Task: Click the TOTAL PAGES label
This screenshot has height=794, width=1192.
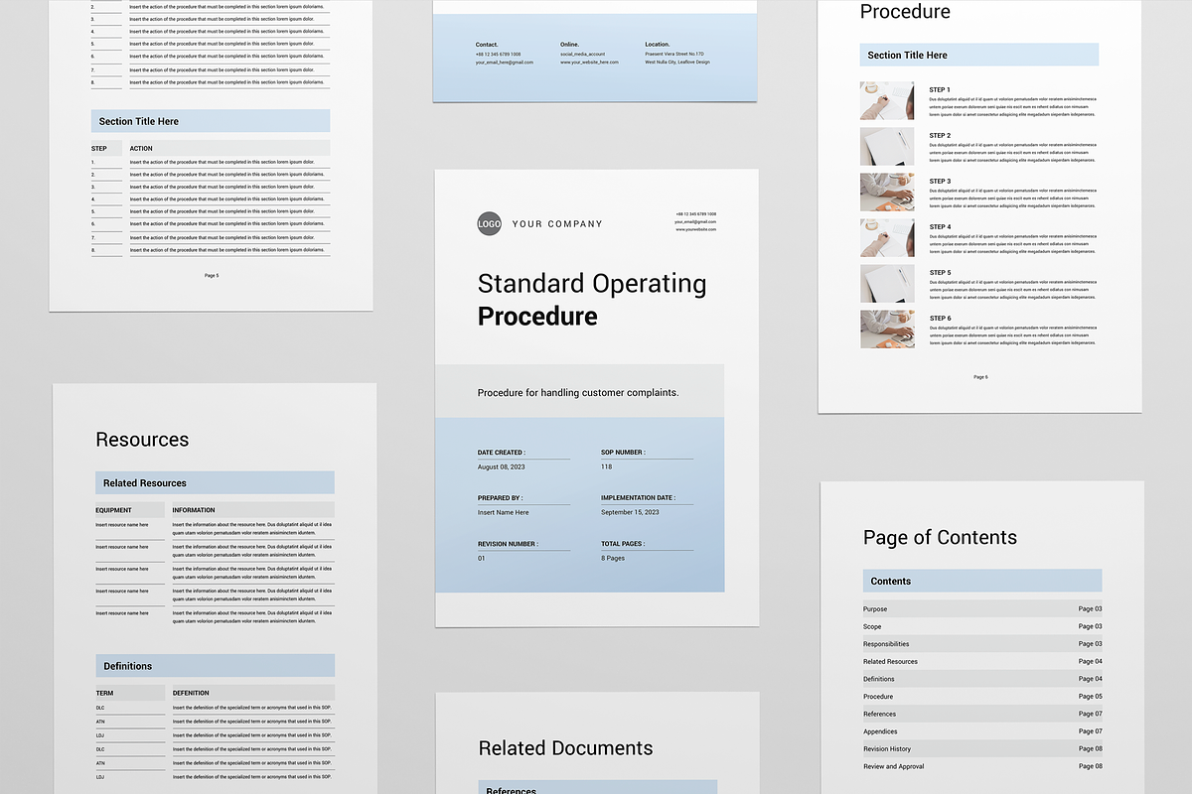Action: (x=623, y=544)
